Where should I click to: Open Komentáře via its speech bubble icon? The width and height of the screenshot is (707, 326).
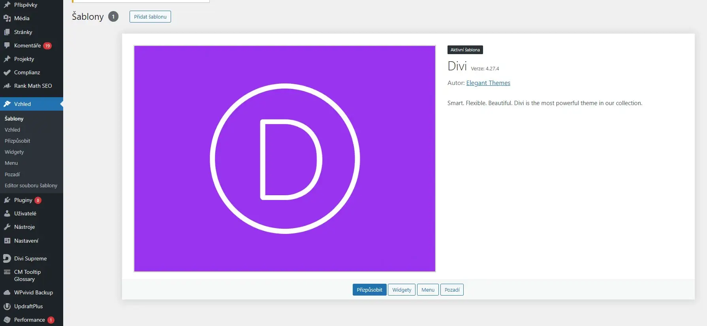(x=7, y=45)
